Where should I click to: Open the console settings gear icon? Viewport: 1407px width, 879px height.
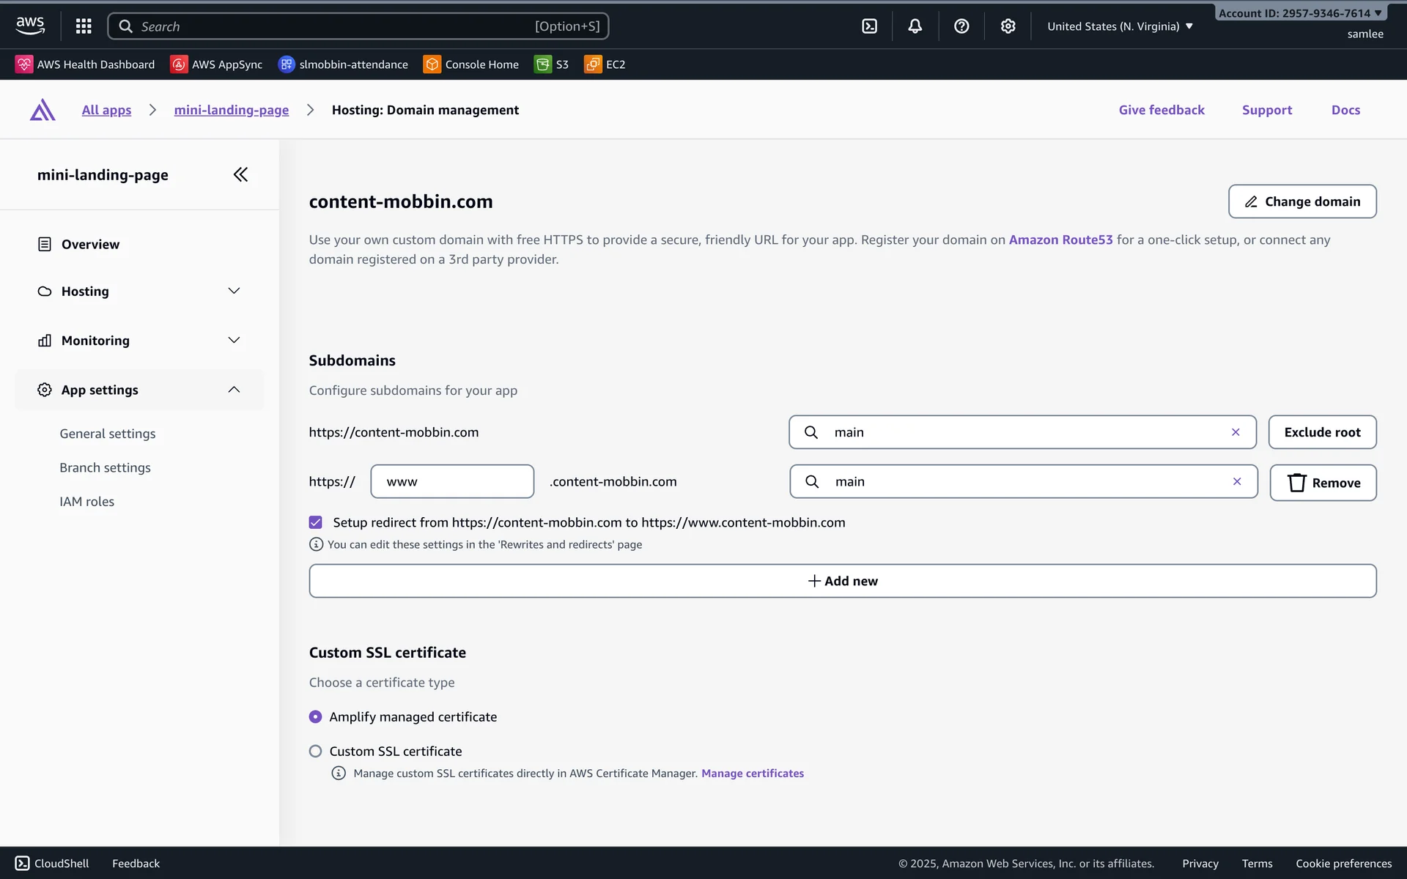pos(1008,26)
